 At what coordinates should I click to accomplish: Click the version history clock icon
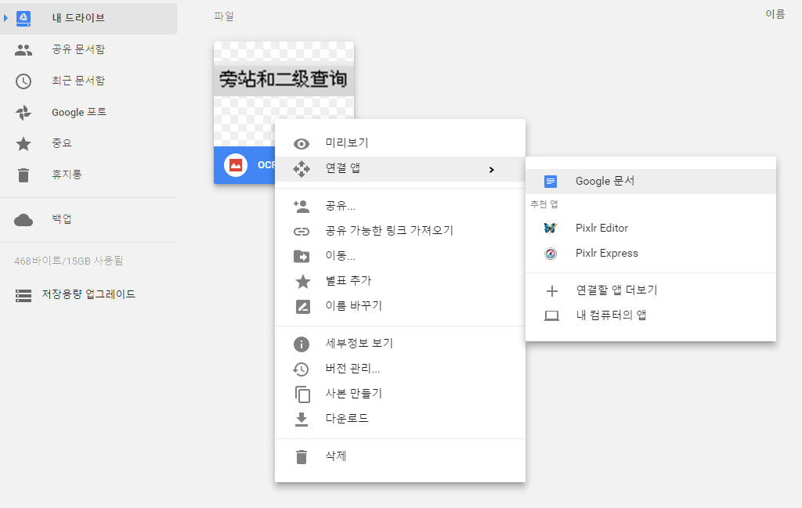coord(301,369)
